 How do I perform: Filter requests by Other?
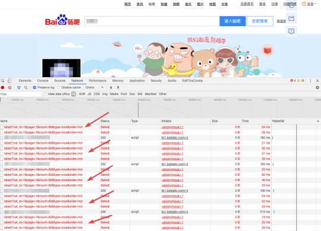click(162, 94)
